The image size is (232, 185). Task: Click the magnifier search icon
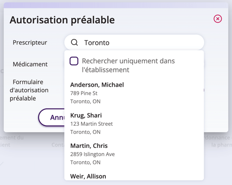click(74, 42)
